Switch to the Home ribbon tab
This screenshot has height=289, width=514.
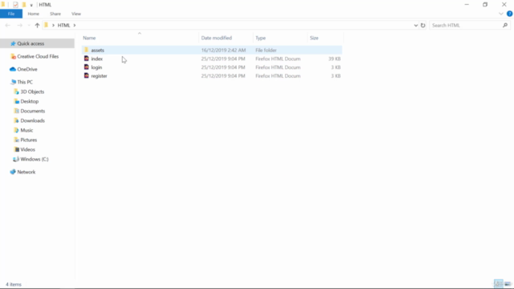34,14
